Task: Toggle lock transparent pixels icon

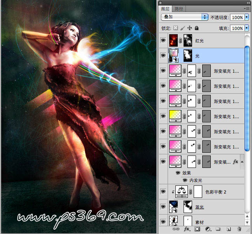Action: tap(175, 28)
